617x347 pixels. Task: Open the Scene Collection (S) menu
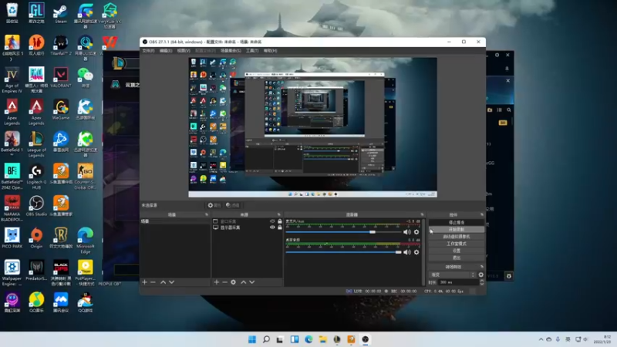point(231,51)
